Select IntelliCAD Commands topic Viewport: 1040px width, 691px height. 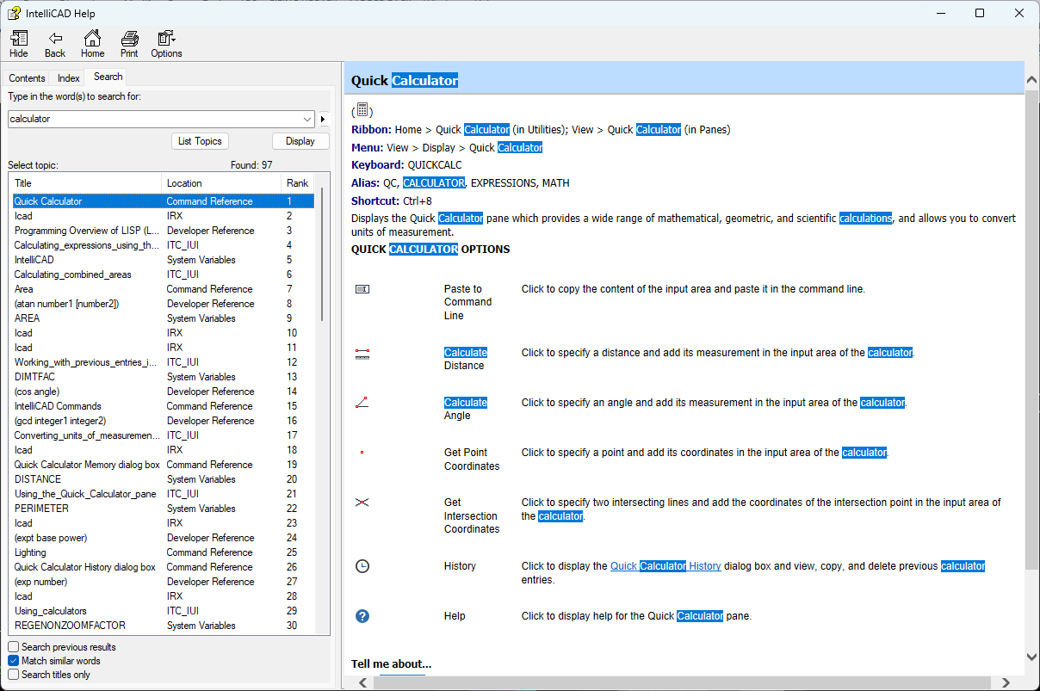tap(163, 406)
